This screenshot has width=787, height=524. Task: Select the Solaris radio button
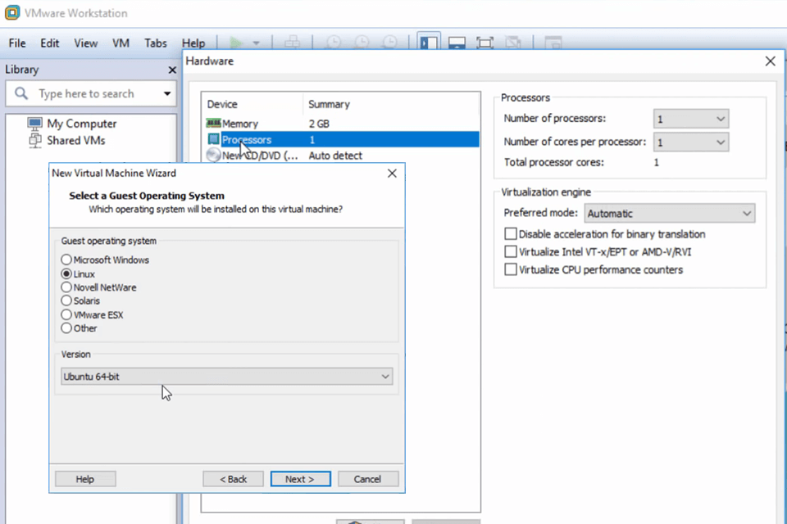pos(66,300)
